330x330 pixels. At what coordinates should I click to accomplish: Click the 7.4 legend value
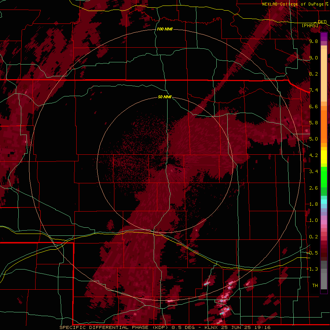coord(313,90)
